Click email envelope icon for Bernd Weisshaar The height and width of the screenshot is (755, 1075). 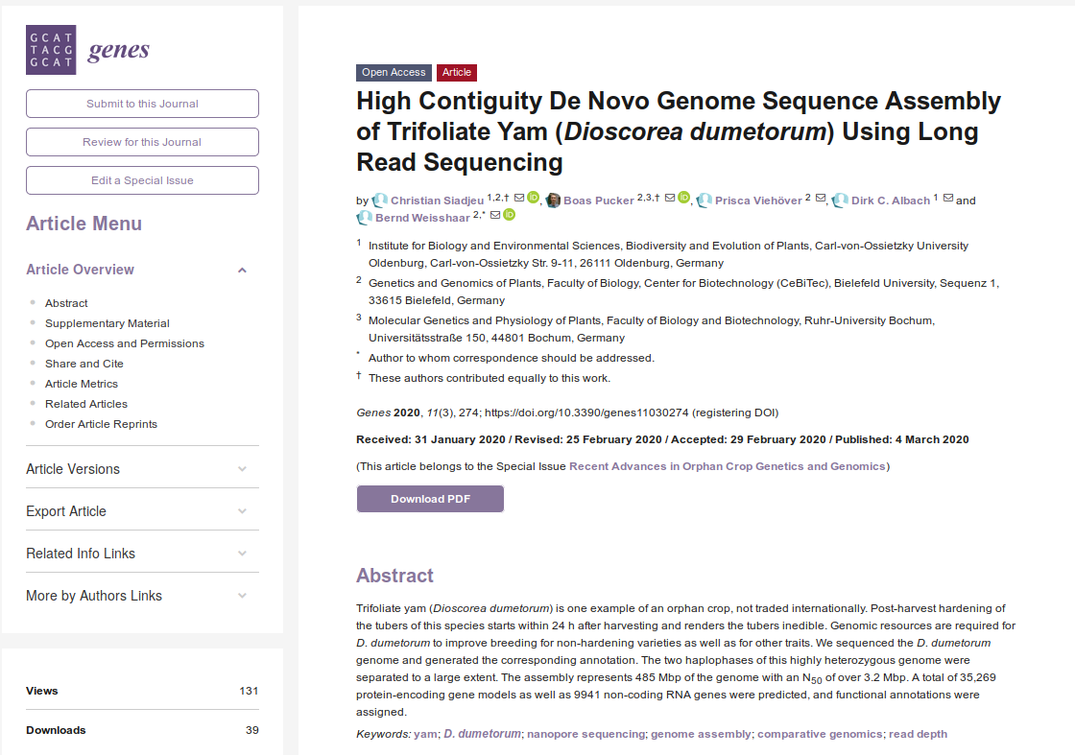(x=495, y=215)
